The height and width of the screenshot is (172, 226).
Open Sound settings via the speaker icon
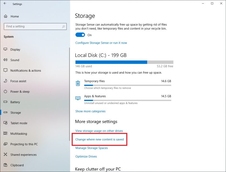click(6, 60)
